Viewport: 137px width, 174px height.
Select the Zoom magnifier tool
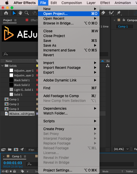pyautogui.click(x=27, y=13)
